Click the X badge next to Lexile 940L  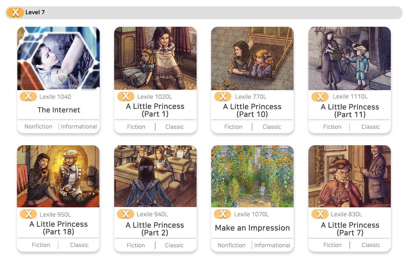tap(126, 214)
